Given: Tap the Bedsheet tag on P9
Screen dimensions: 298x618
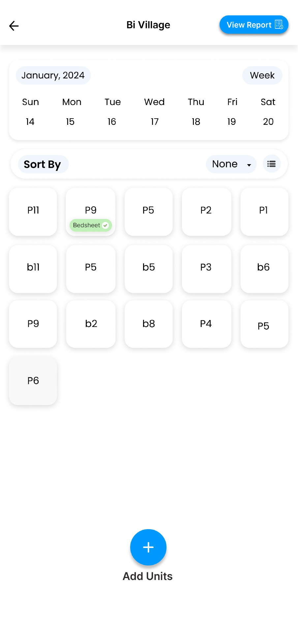Looking at the screenshot, I should click(87, 225).
